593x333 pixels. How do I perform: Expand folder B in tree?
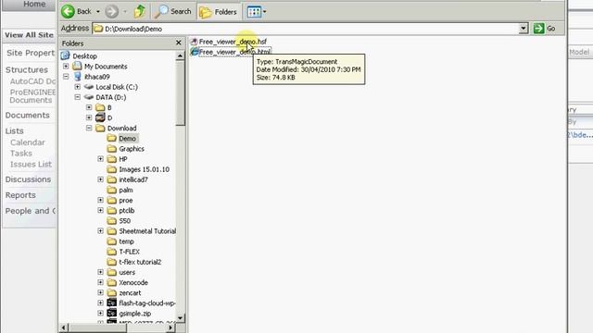point(89,107)
